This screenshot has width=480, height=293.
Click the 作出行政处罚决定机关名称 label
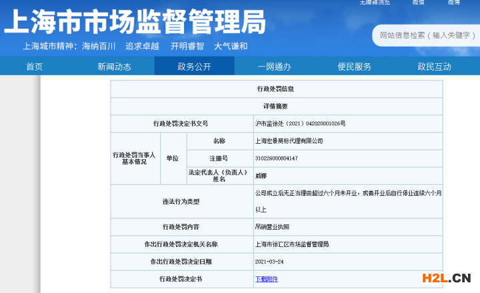click(x=181, y=244)
